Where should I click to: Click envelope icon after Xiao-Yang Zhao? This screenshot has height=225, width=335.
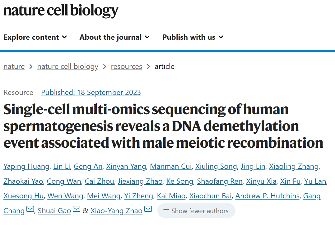[148, 210]
